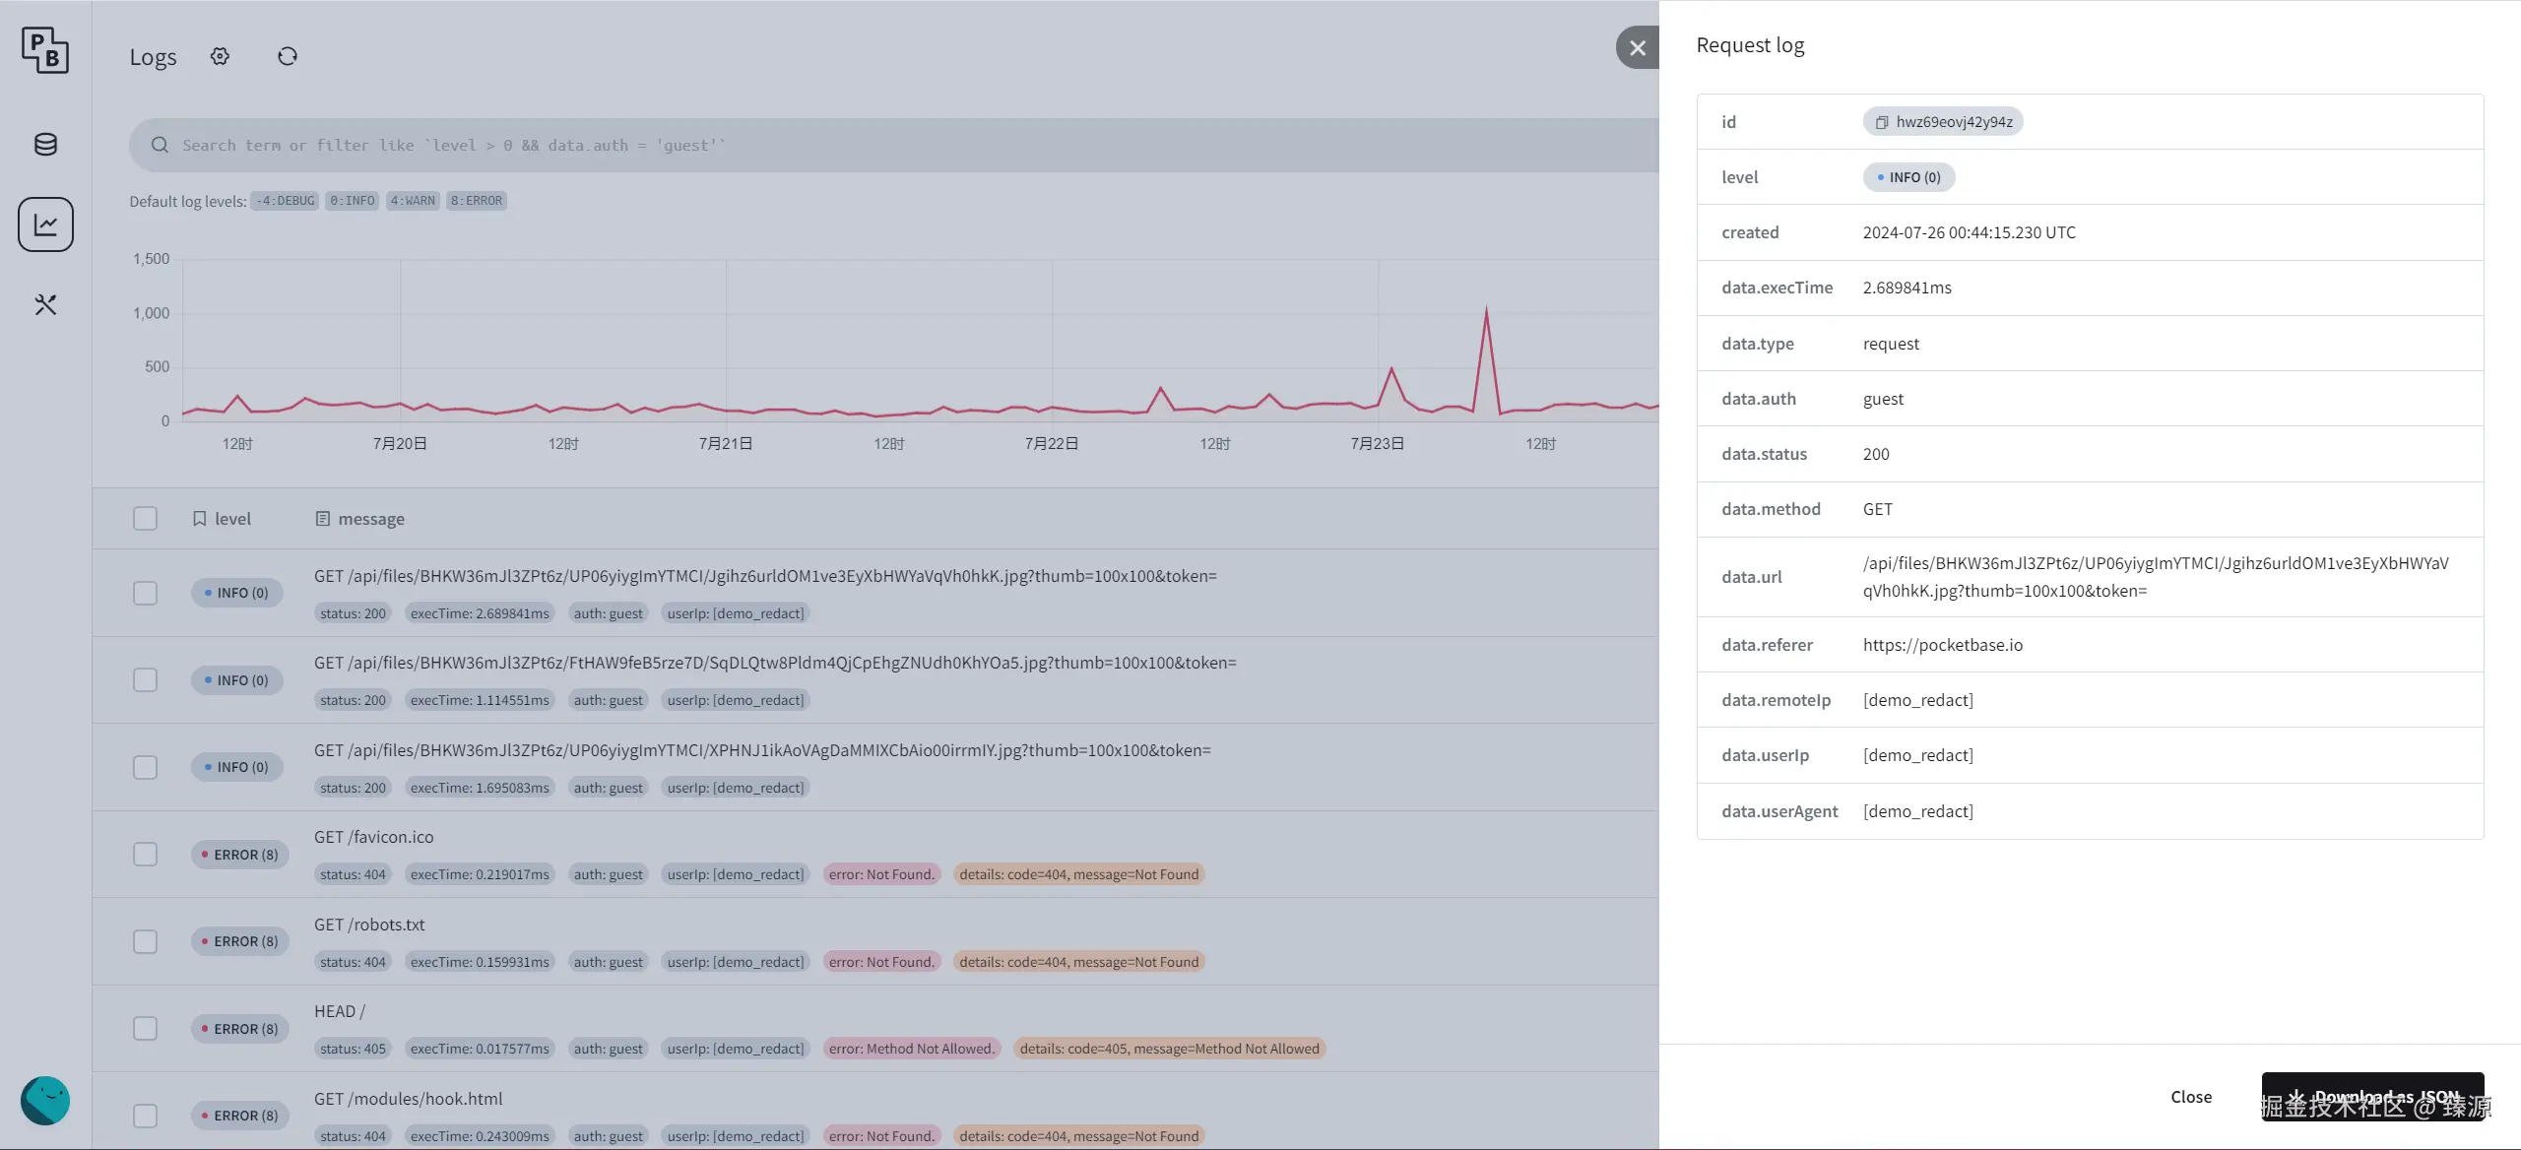Image resolution: width=2521 pixels, height=1150 pixels.
Task: Check the first INFO log row checkbox
Action: coord(145,593)
